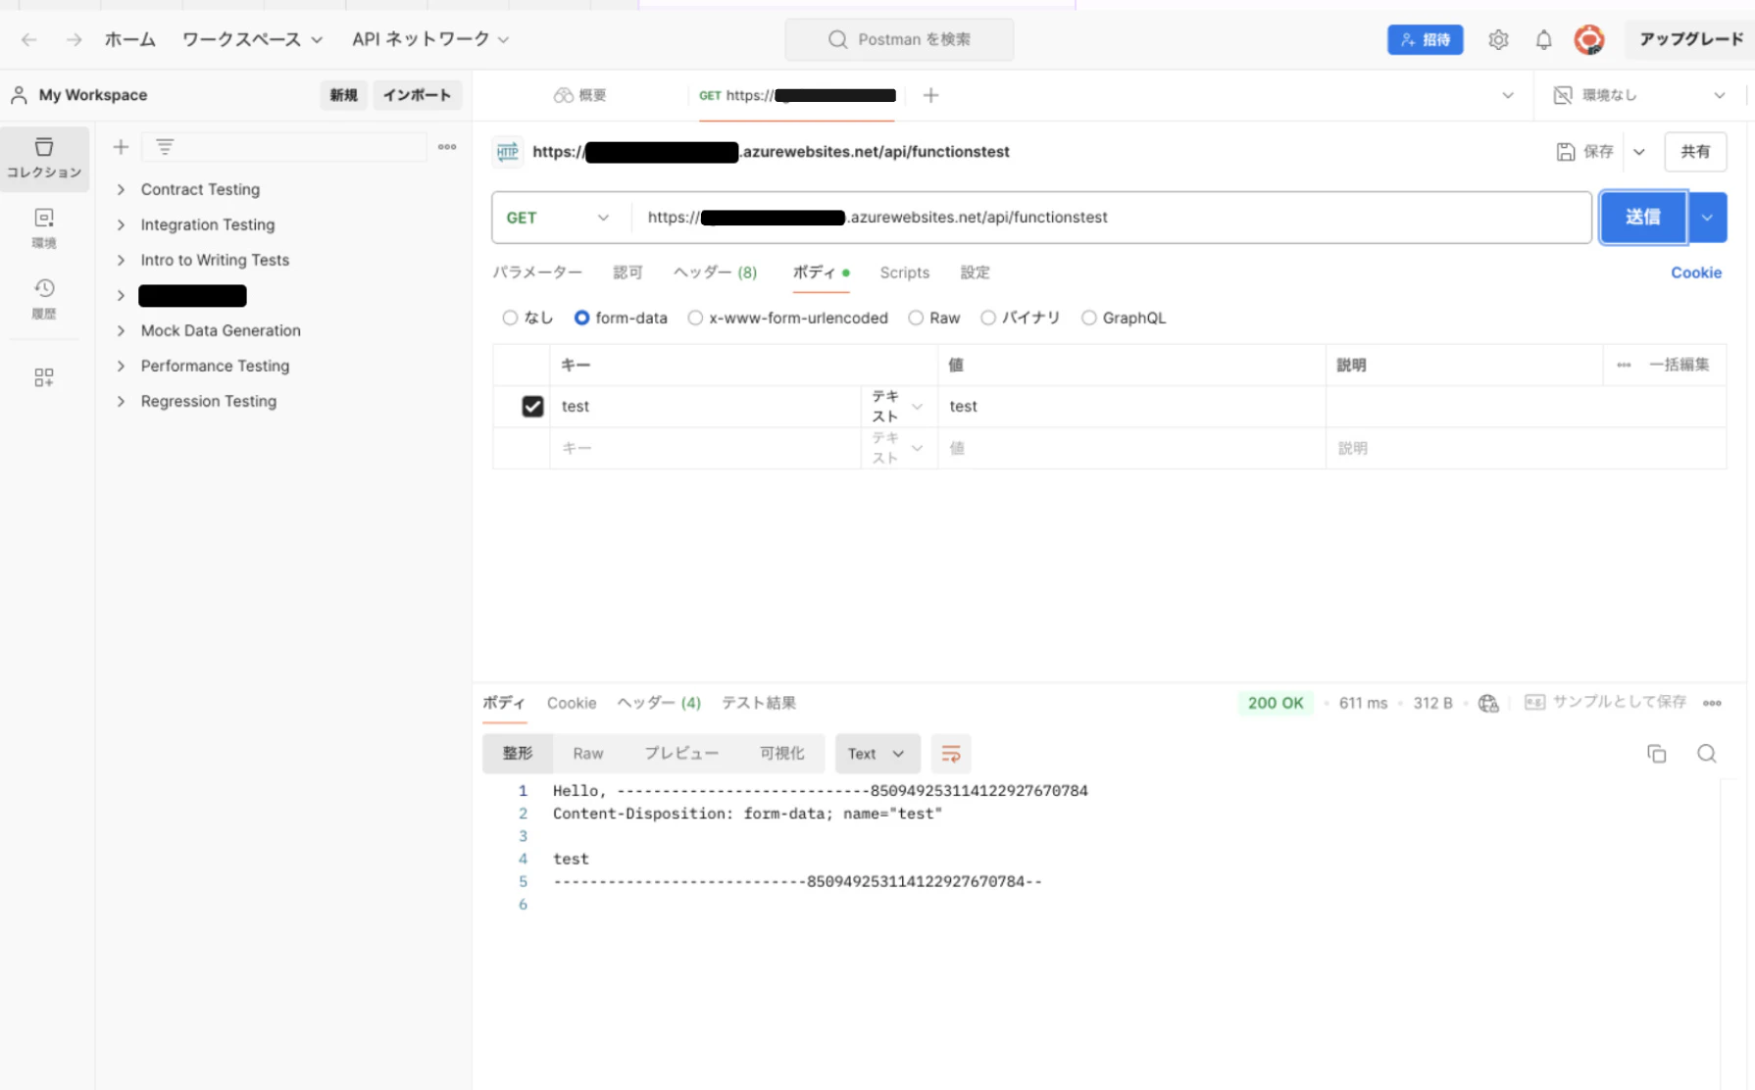This screenshot has width=1755, height=1090.
Task: Click the アップグレード button
Action: [1691, 39]
